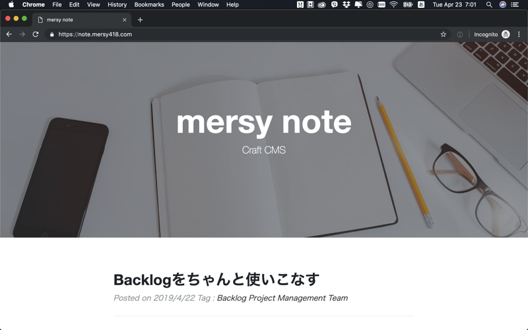Open Creative Cloud from the menu bar

[x=322, y=5]
